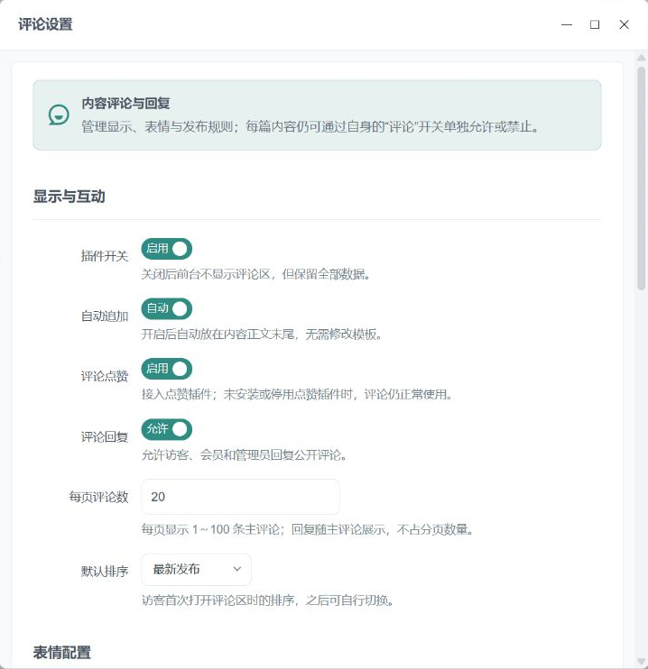648x669 pixels.
Task: Click the 内容评论与回复 banner title
Action: click(x=125, y=104)
